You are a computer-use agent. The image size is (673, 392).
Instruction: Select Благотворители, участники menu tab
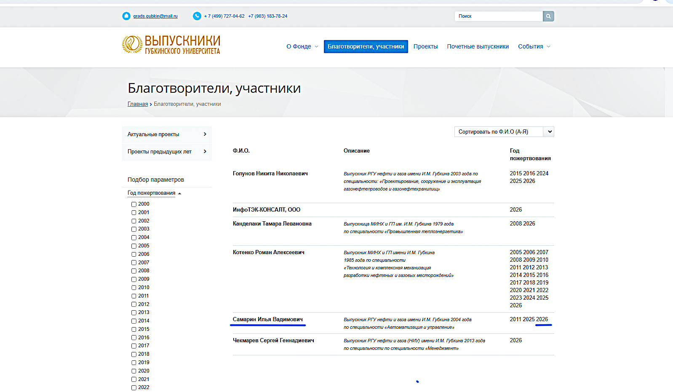pyautogui.click(x=366, y=47)
